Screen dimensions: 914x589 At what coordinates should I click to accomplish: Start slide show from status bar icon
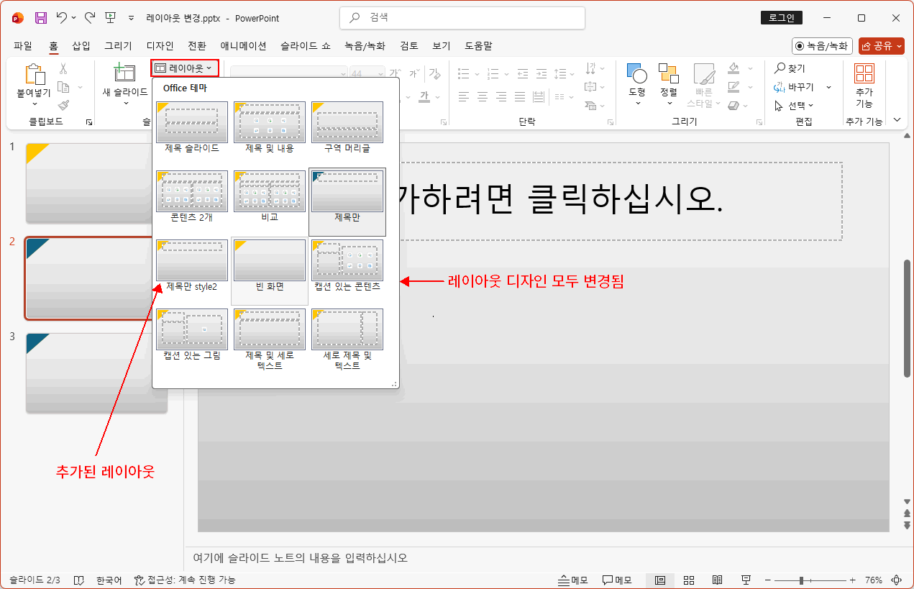tap(745, 580)
